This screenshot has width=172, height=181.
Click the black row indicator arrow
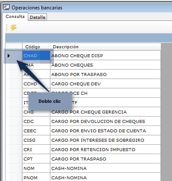point(9,55)
